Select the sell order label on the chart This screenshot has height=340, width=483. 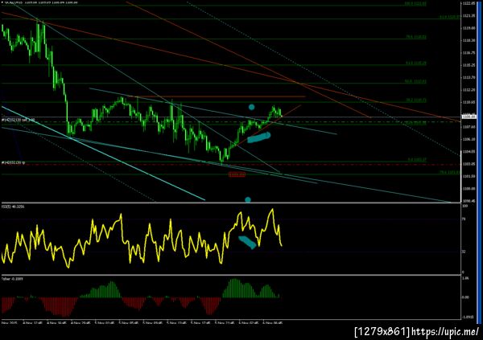click(19, 120)
